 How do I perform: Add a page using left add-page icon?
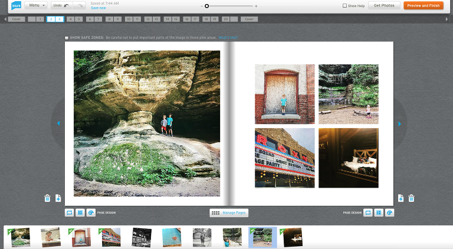(58, 198)
